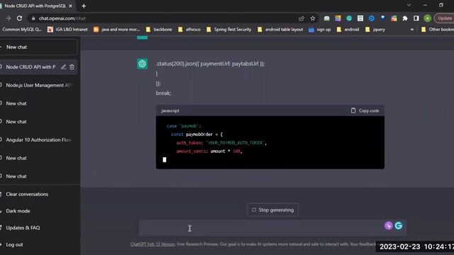Viewport: 454px width, 255px height.
Task: Open the tab search chevron in the title bar
Action: (409, 5)
